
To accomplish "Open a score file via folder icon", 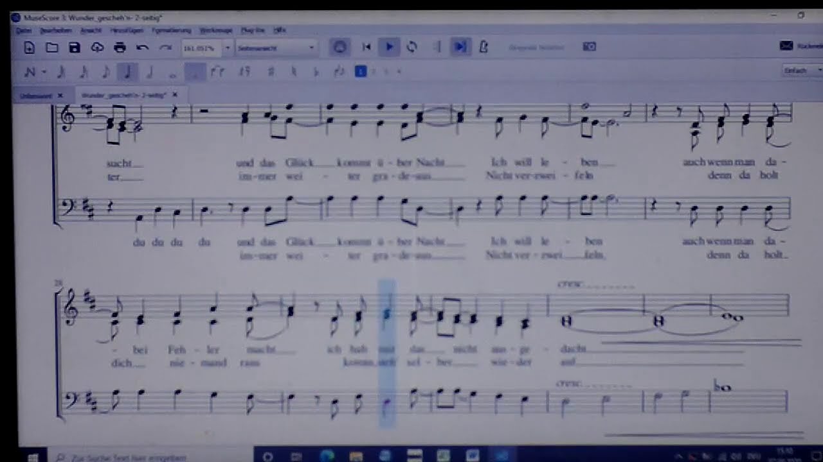I will point(52,47).
